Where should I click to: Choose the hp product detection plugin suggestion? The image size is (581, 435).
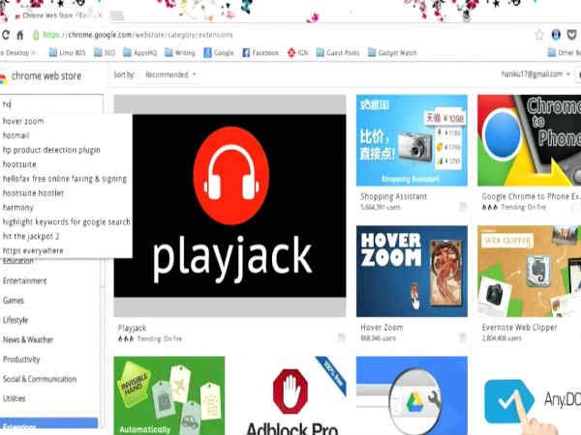pyautogui.click(x=51, y=150)
